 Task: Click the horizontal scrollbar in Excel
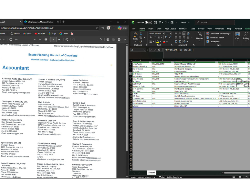tap(237, 173)
